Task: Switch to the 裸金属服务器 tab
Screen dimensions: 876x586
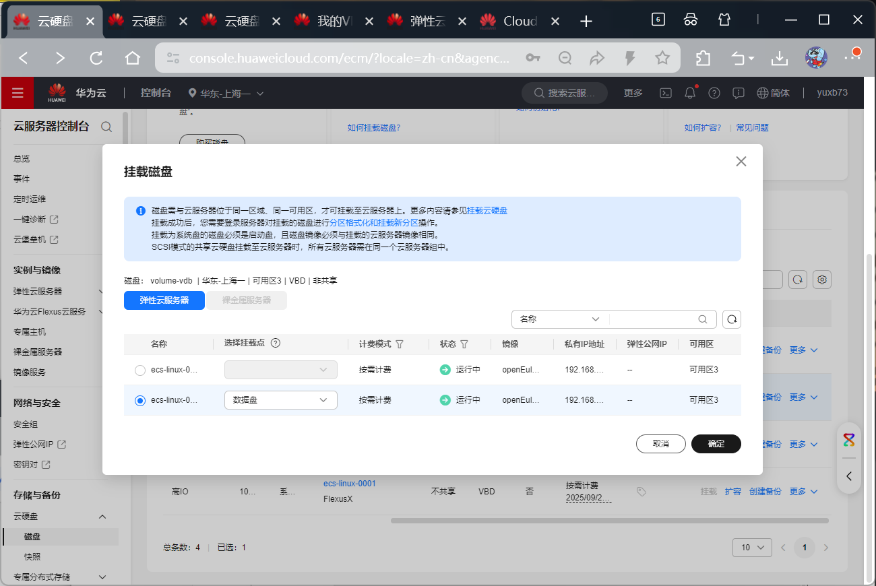Action: (247, 300)
